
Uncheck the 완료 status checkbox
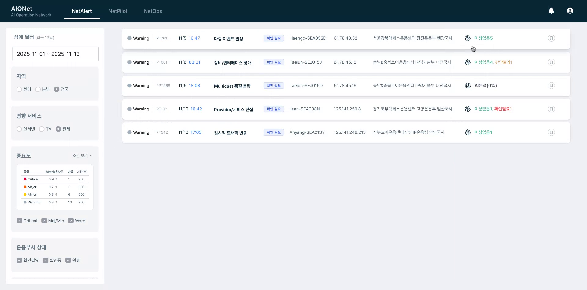pos(68,260)
